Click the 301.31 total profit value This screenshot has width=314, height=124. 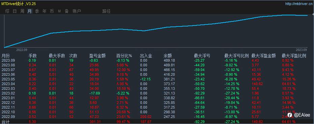coord(95,122)
